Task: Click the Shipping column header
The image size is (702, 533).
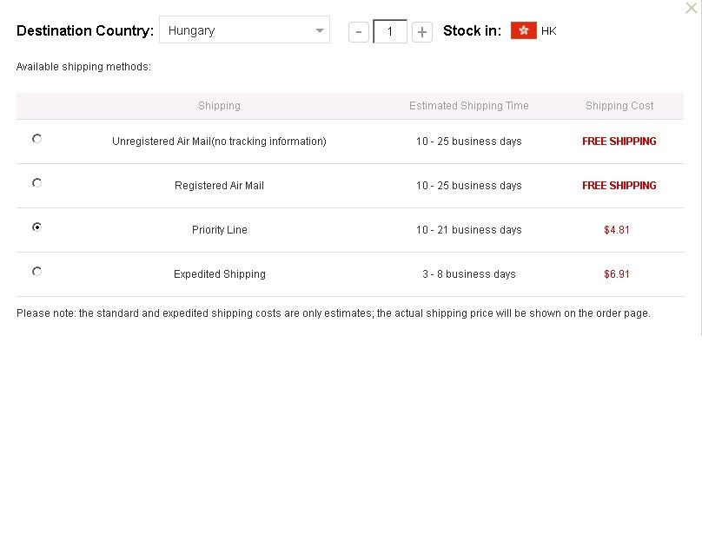Action: (x=219, y=106)
